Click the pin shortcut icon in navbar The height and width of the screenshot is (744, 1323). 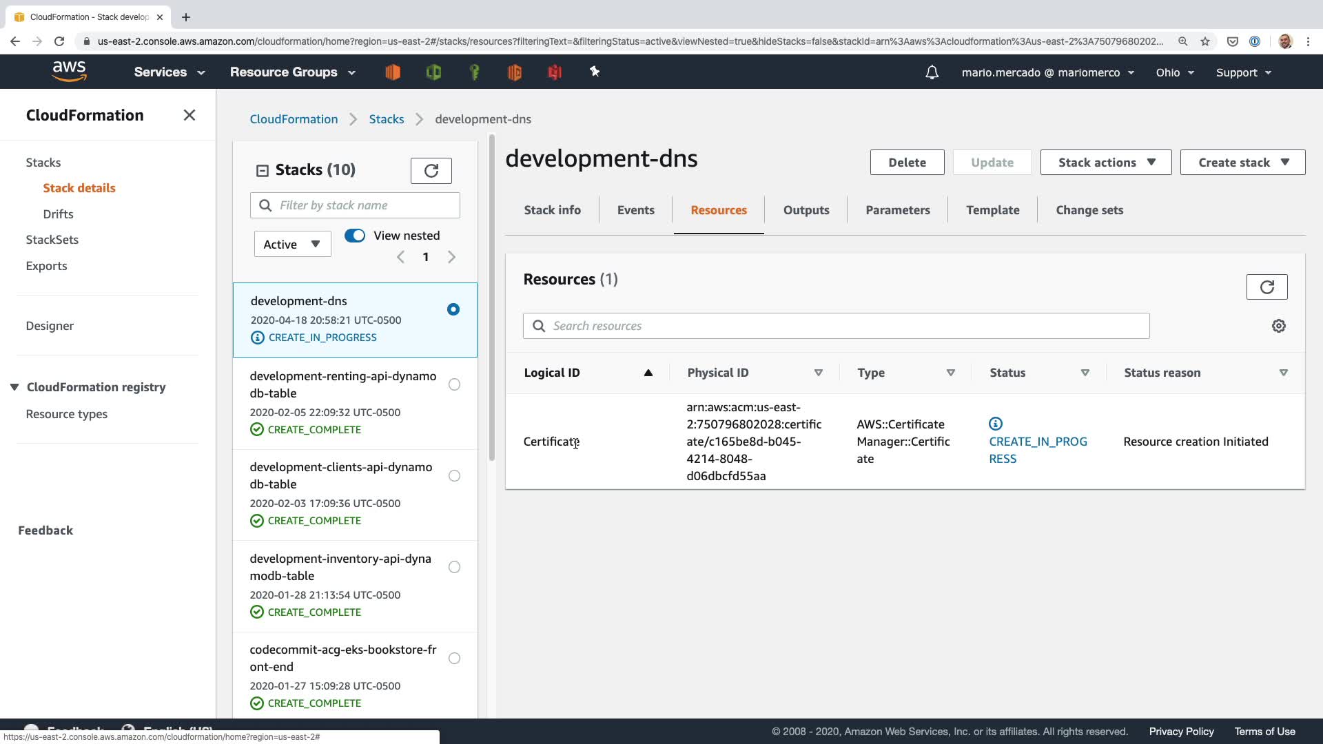[595, 72]
